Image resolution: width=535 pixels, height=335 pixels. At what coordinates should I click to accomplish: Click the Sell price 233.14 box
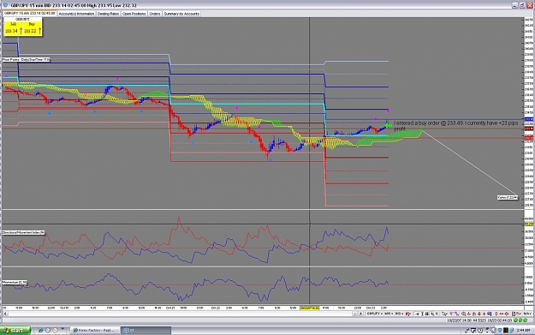click(14, 28)
